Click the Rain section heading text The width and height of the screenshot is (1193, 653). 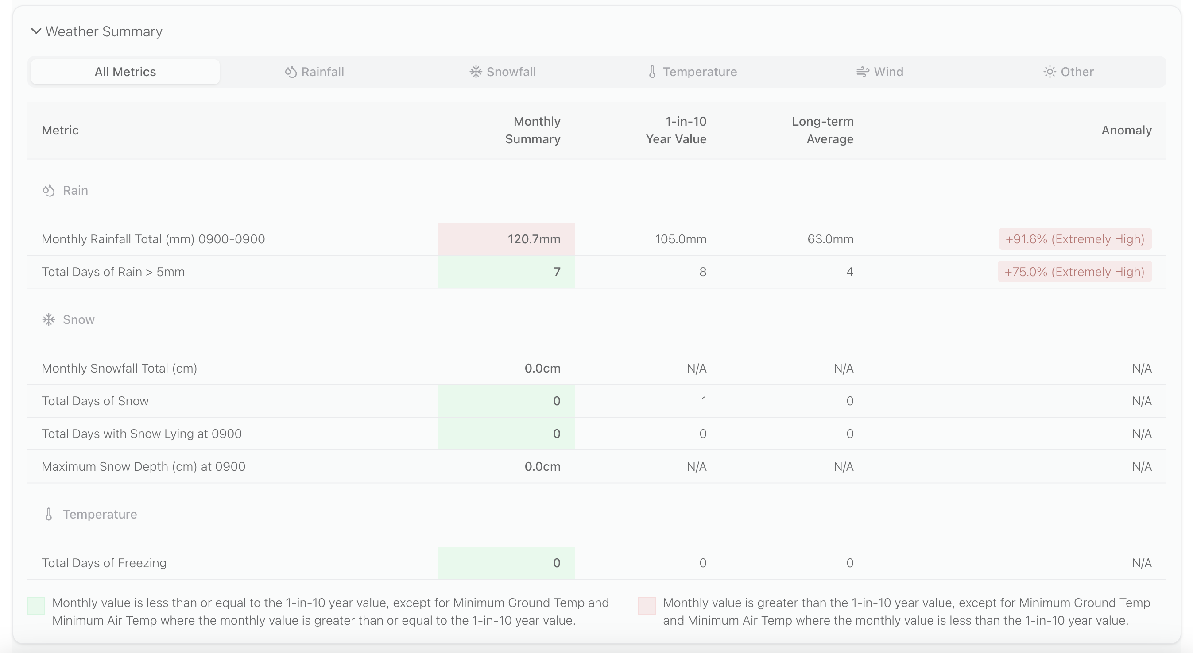pyautogui.click(x=75, y=191)
